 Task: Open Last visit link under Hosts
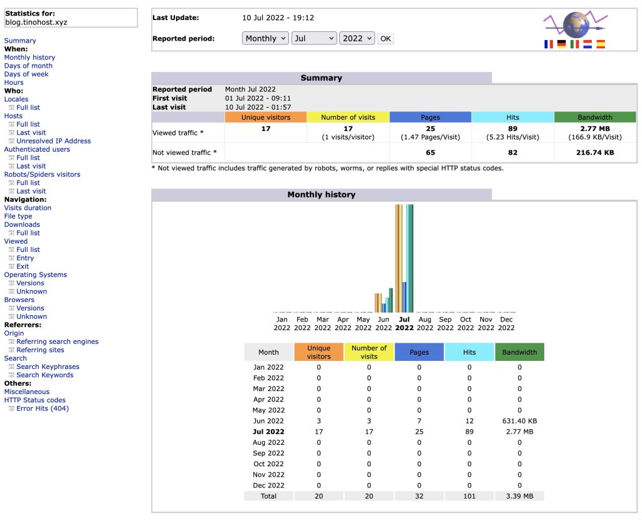pos(31,133)
